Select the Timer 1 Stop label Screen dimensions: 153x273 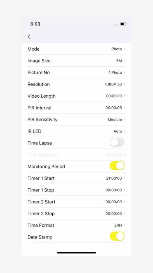pyautogui.click(x=41, y=190)
